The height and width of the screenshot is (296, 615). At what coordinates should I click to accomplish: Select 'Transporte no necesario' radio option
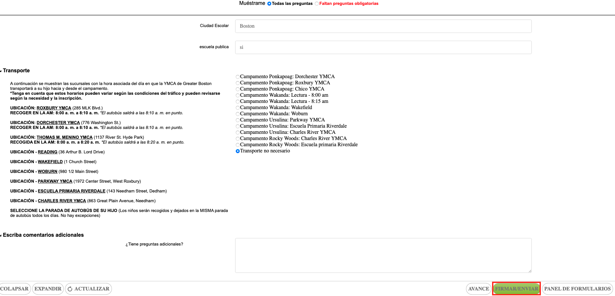click(x=238, y=151)
